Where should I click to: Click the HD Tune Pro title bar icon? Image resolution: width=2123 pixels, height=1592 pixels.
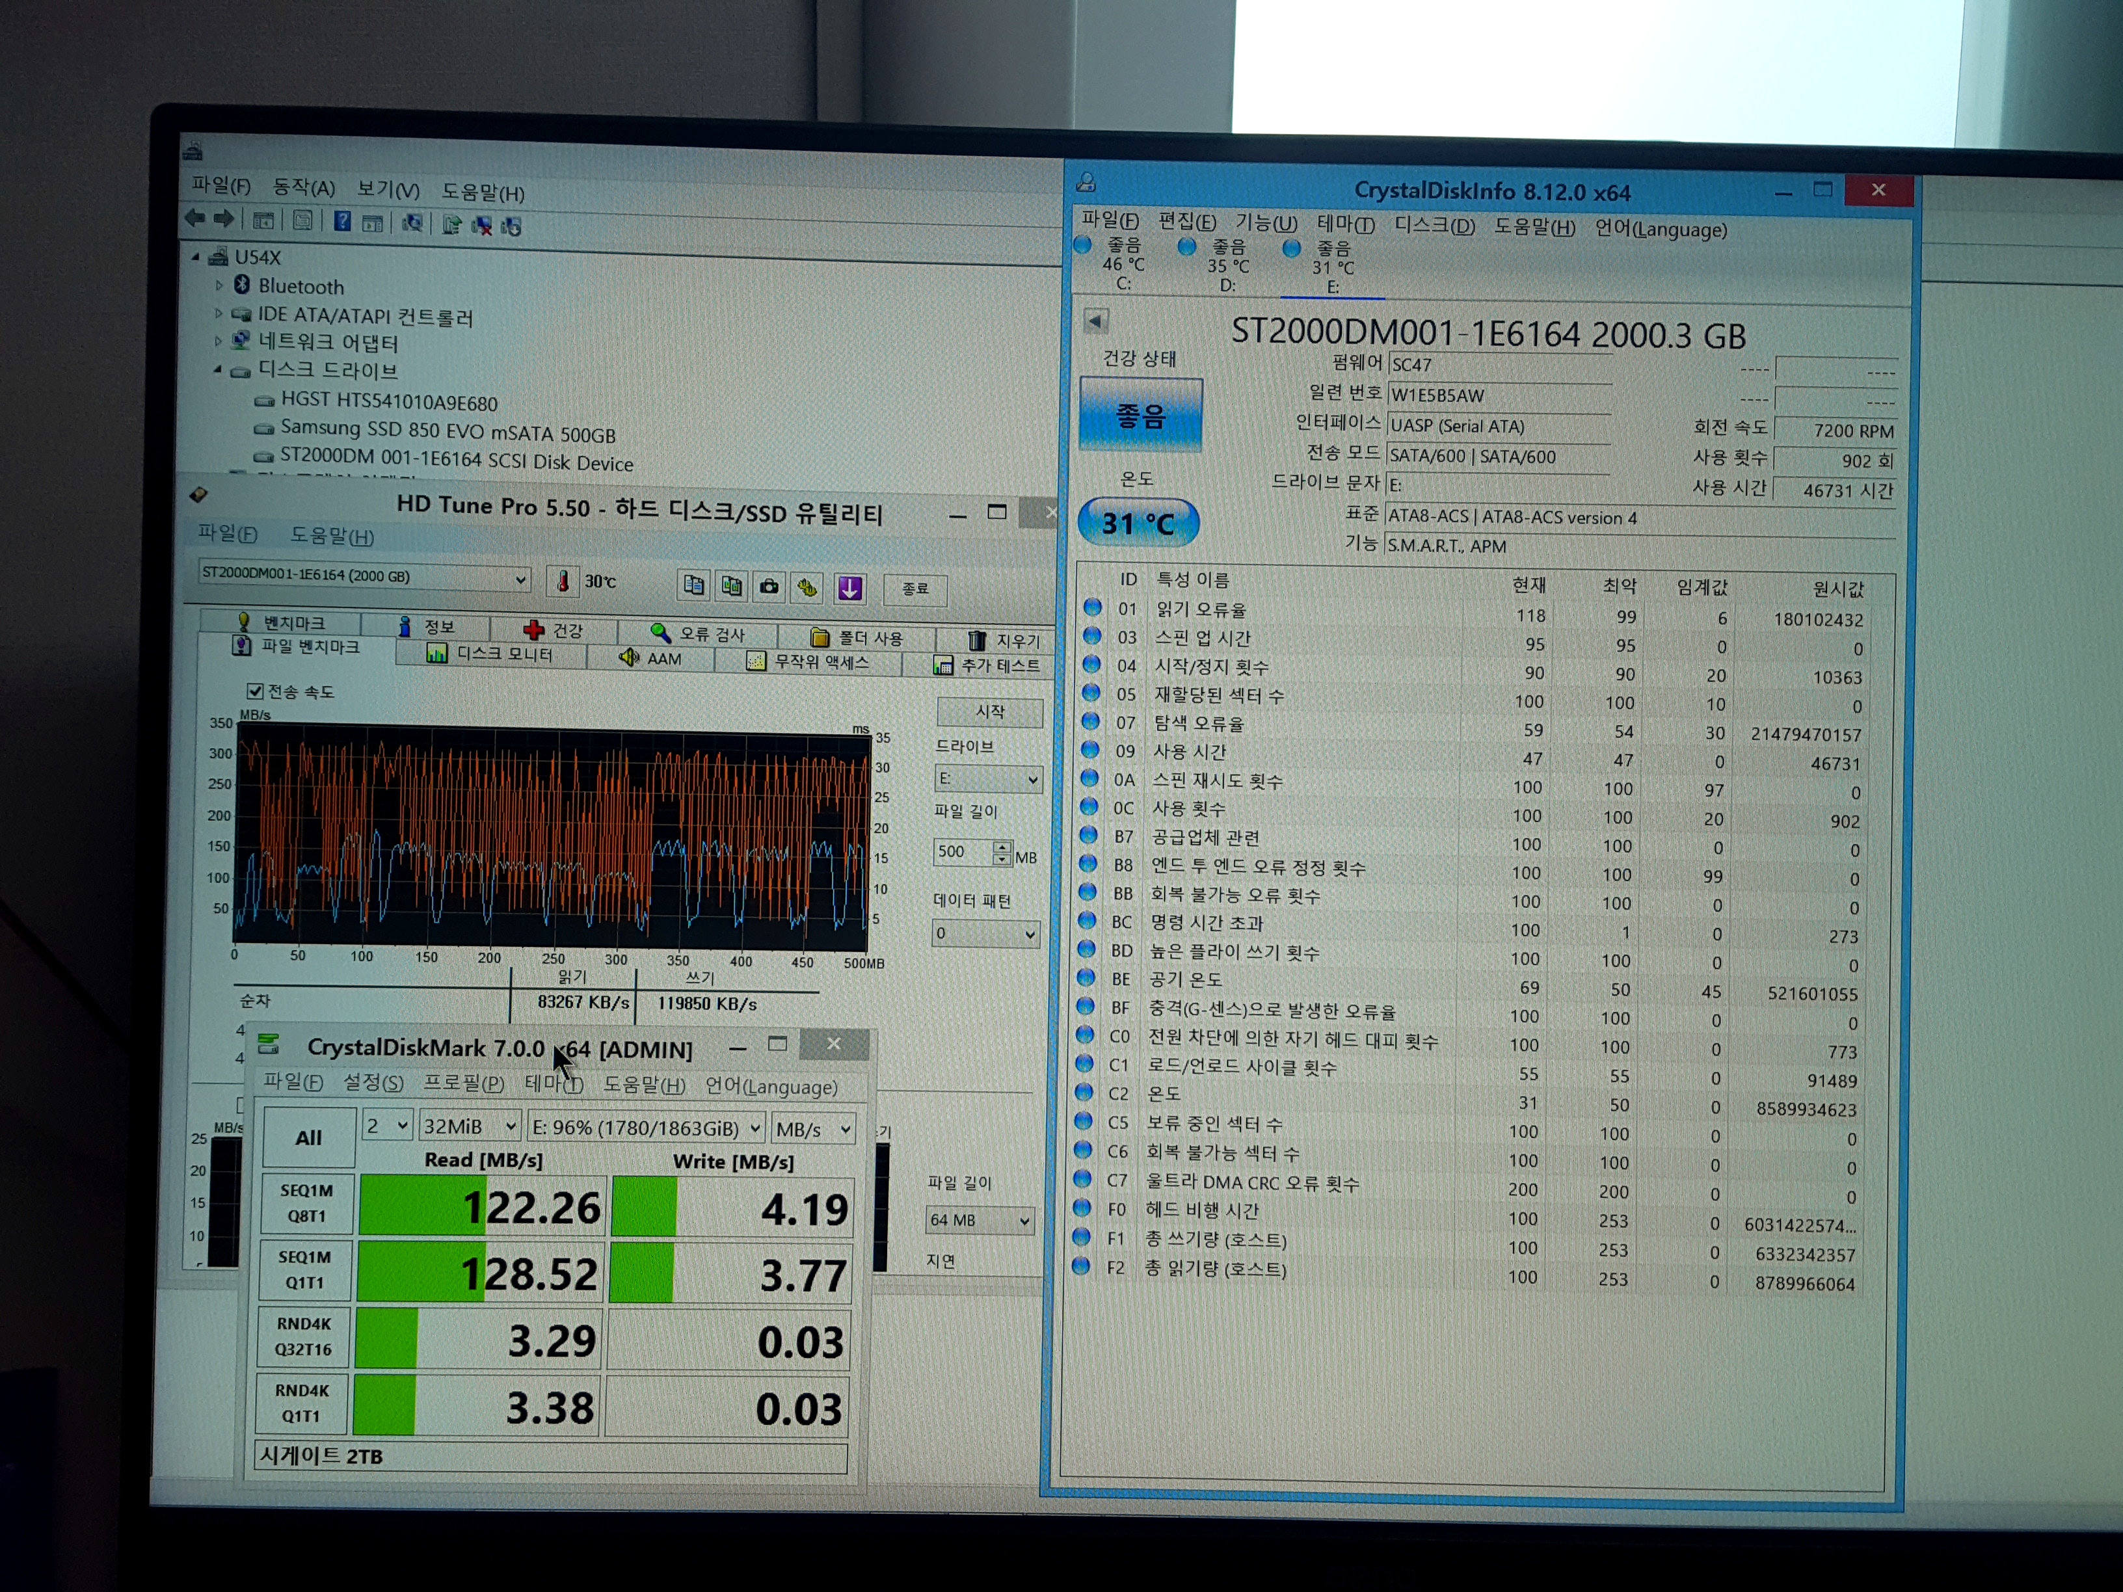click(198, 494)
